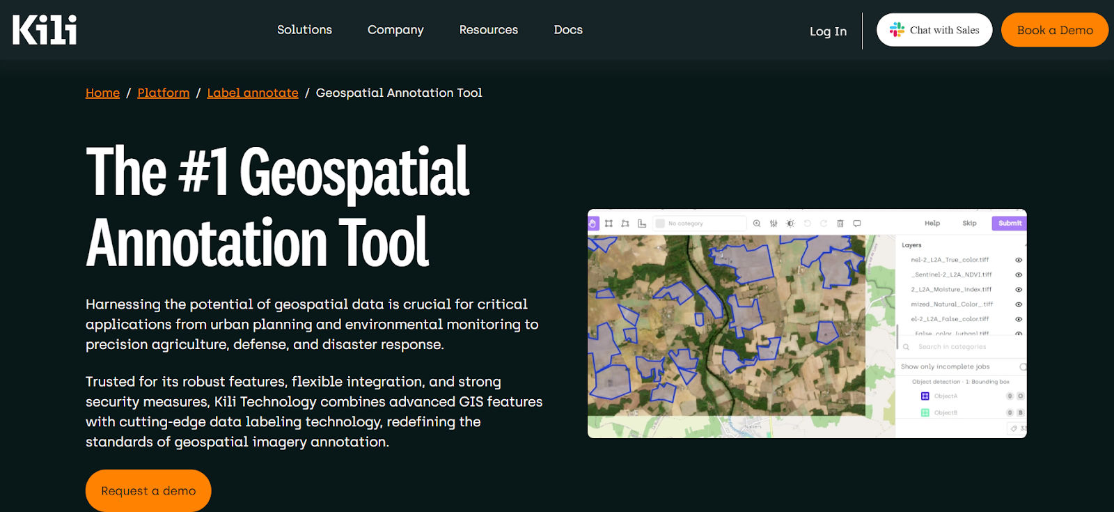Viewport: 1114px width, 512px height.
Task: Hide the Moisture_index.tiff layer
Action: (x=1019, y=290)
